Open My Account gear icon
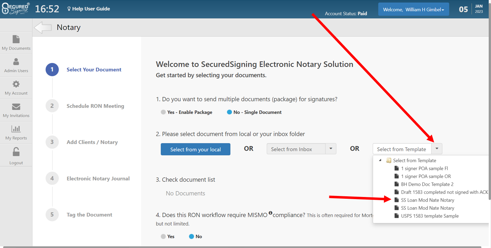The height and width of the screenshot is (248, 491). click(x=16, y=84)
